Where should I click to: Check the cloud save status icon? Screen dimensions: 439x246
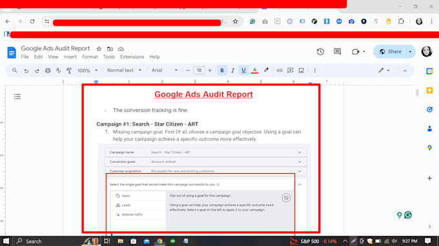pyautogui.click(x=121, y=49)
